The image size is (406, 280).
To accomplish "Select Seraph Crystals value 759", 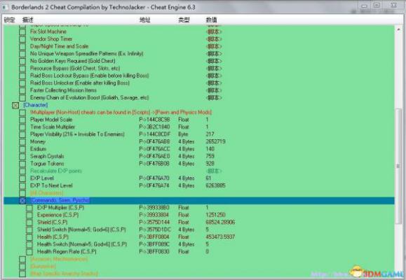I will click(210, 156).
